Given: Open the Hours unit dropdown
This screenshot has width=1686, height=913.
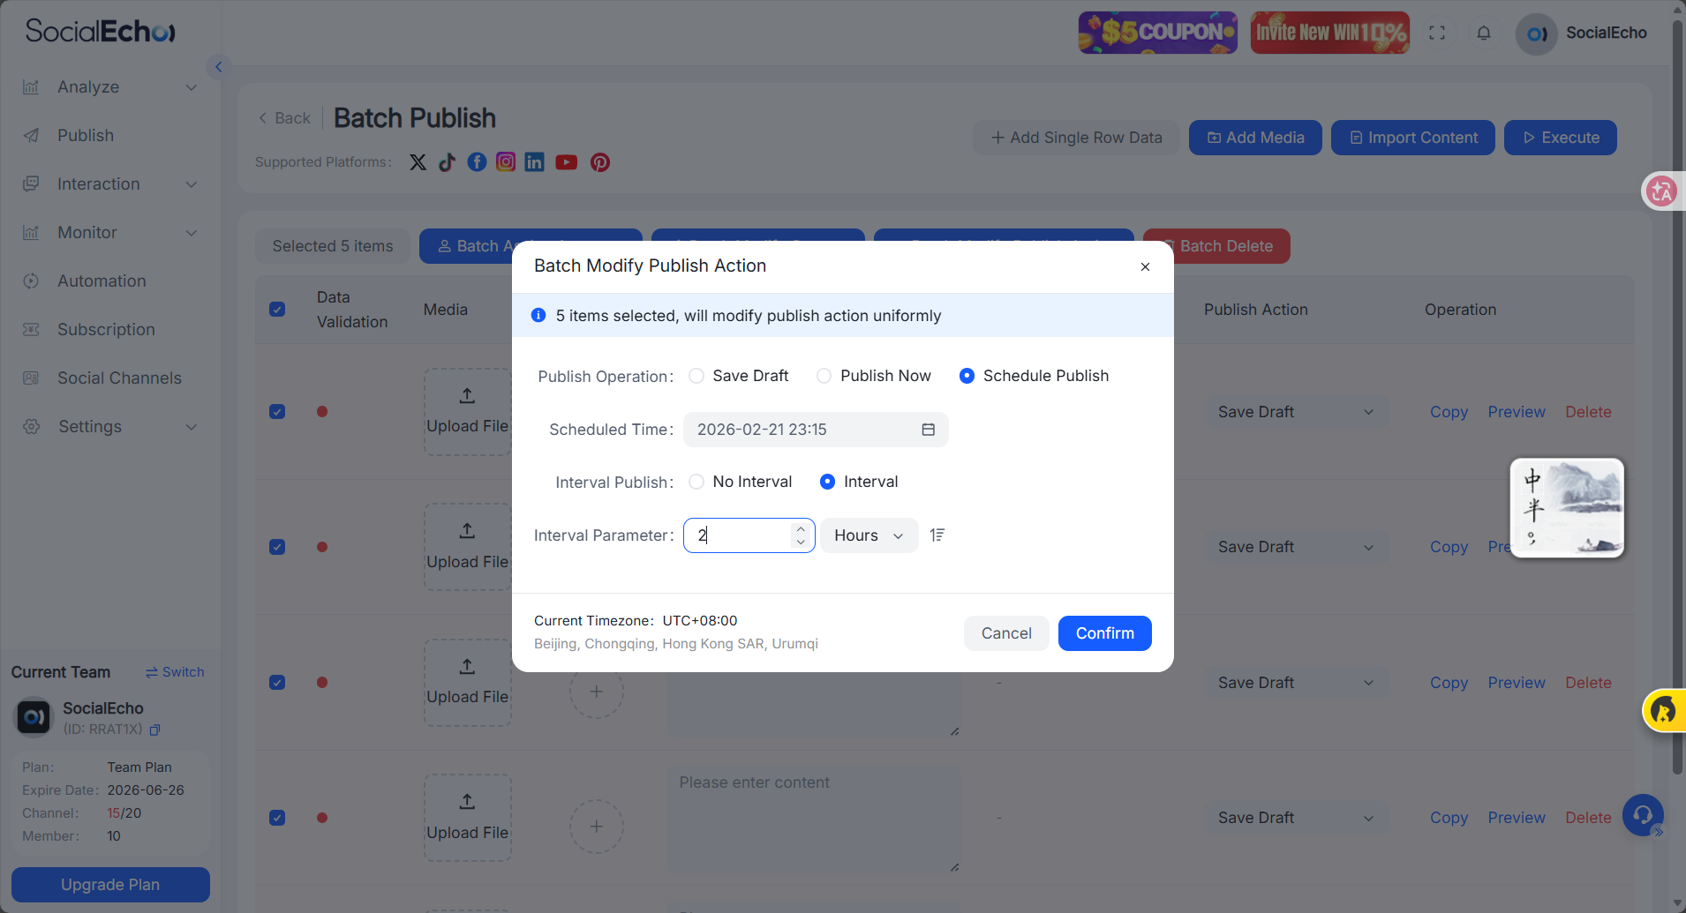Looking at the screenshot, I should click(869, 535).
